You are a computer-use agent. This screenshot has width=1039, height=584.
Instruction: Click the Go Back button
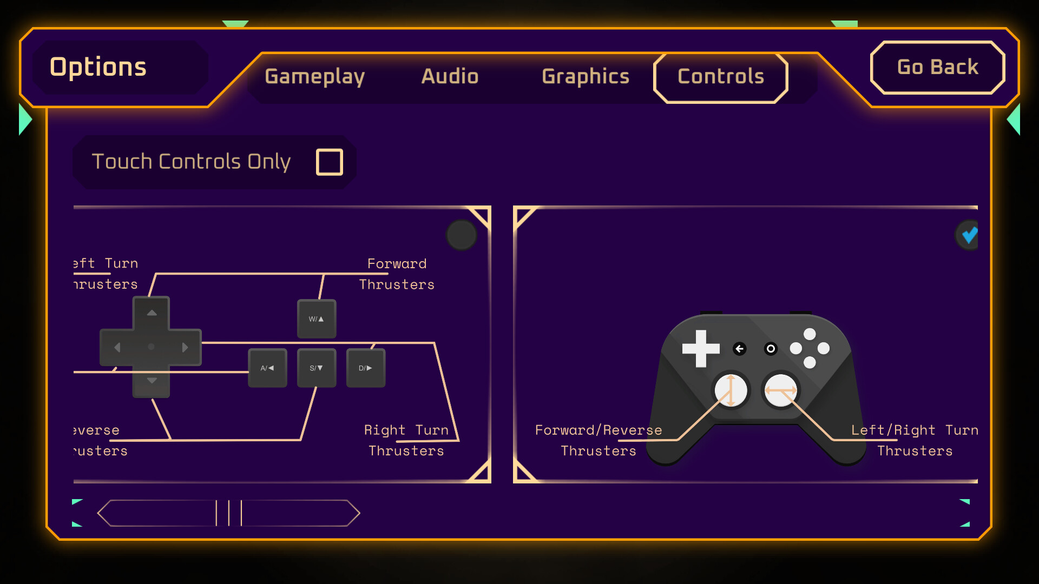click(x=937, y=67)
